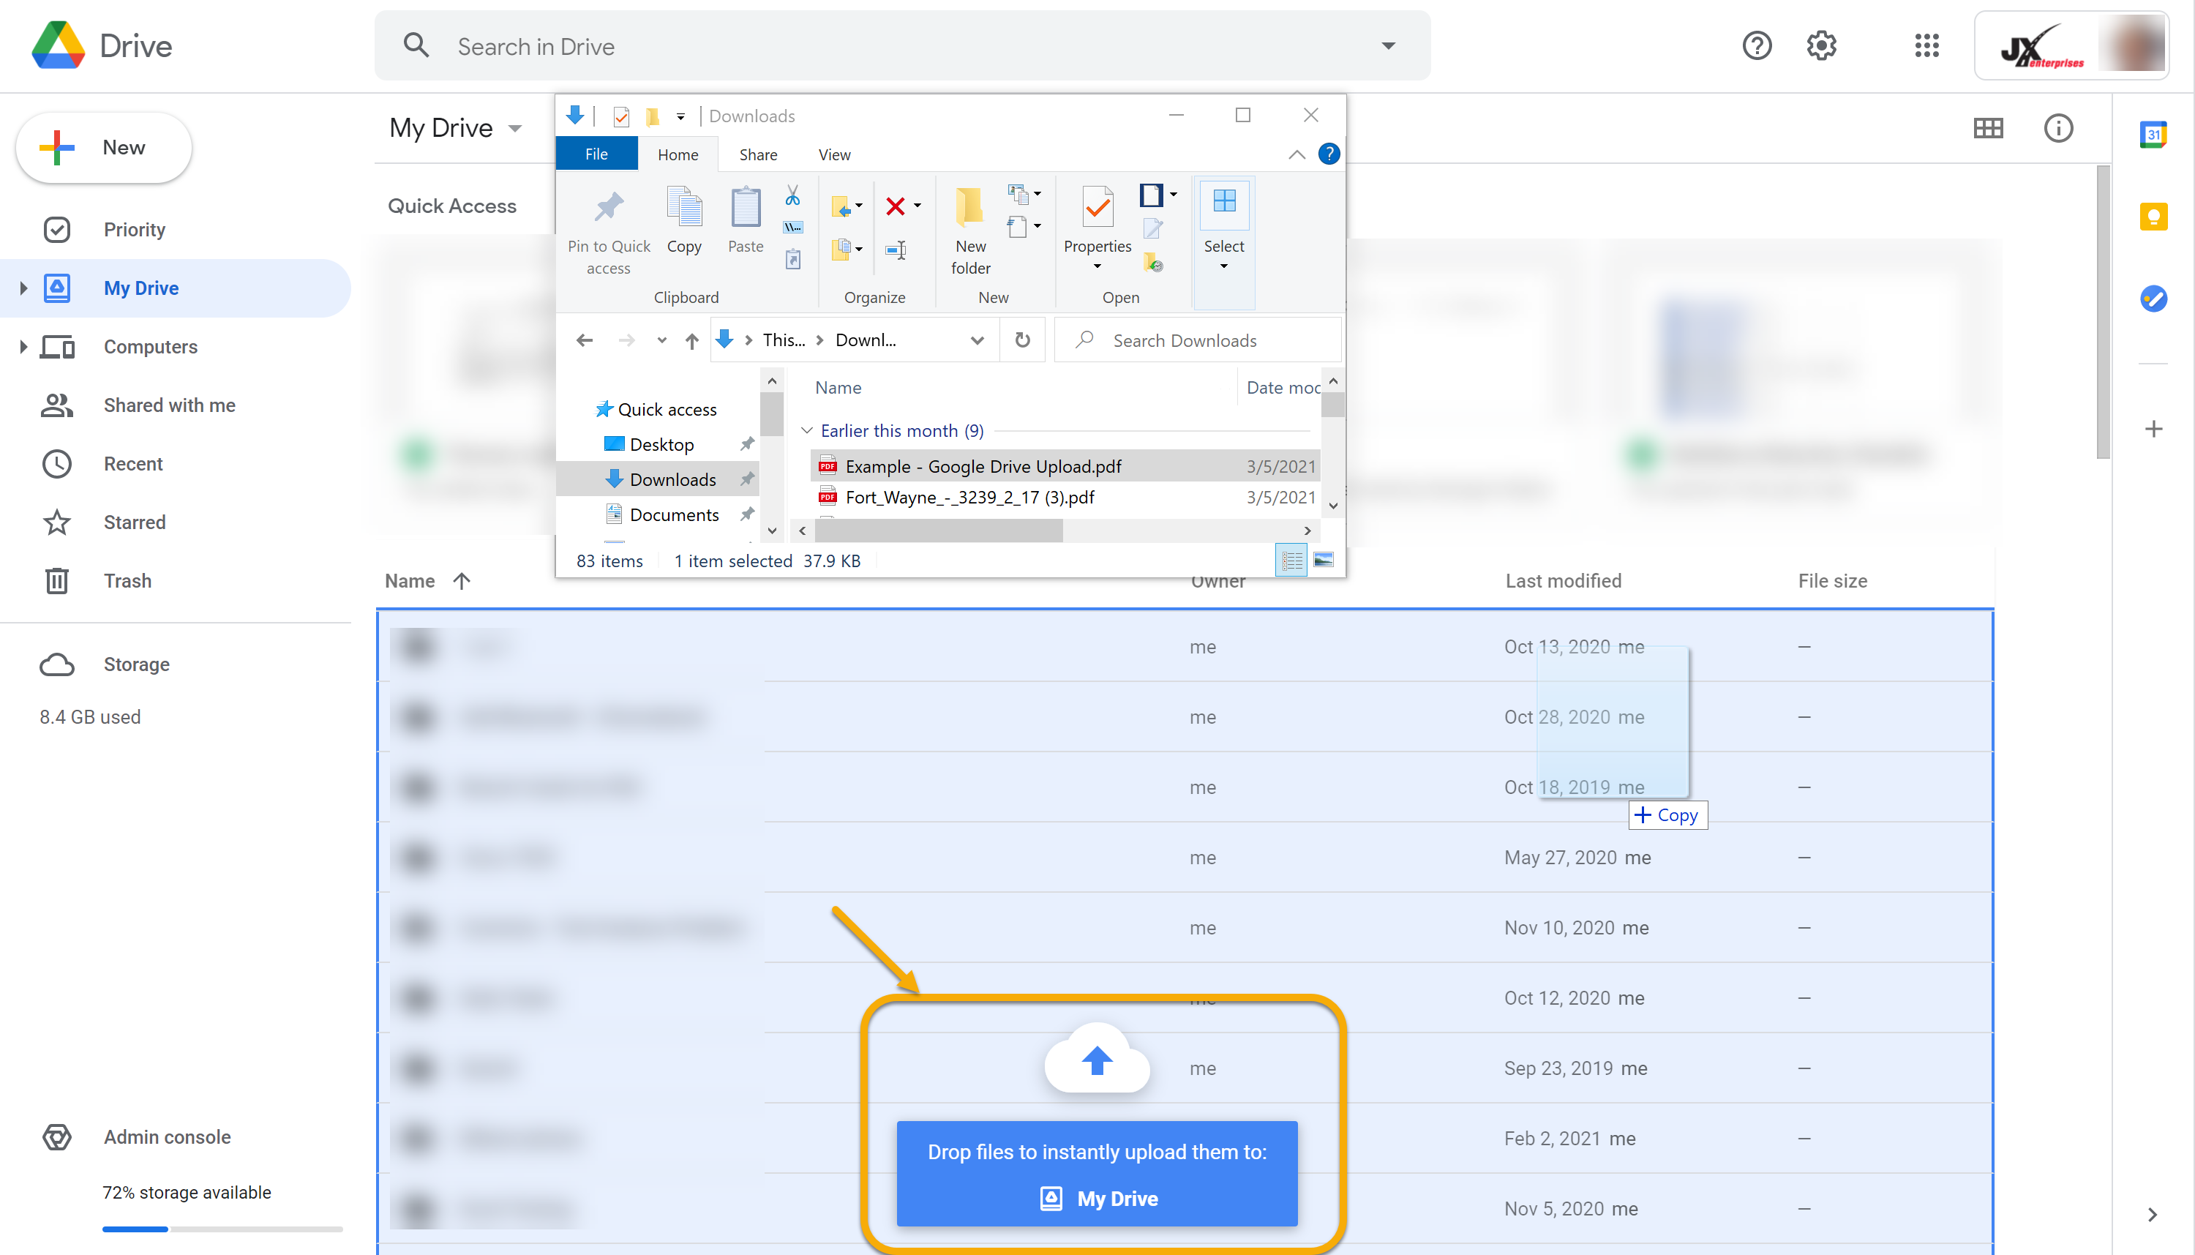2195x1255 pixels.
Task: Click the New button in Drive
Action: 105,147
